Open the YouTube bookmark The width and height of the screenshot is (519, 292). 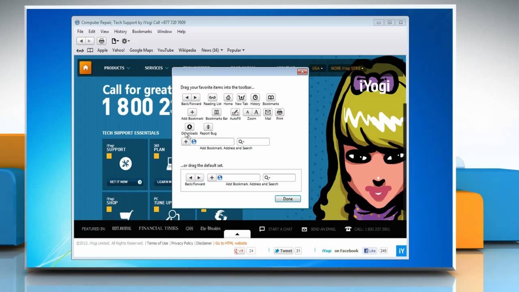pos(165,50)
